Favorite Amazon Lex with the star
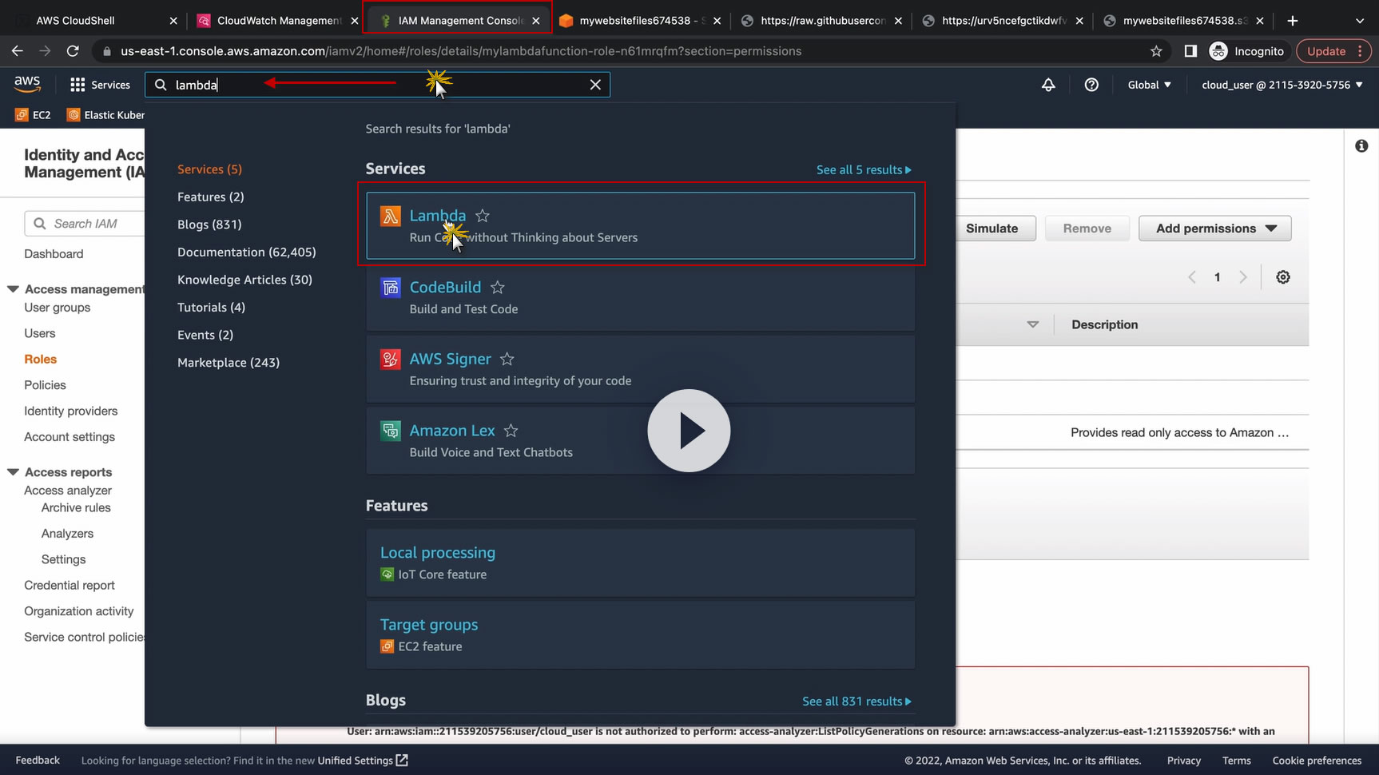 click(511, 431)
